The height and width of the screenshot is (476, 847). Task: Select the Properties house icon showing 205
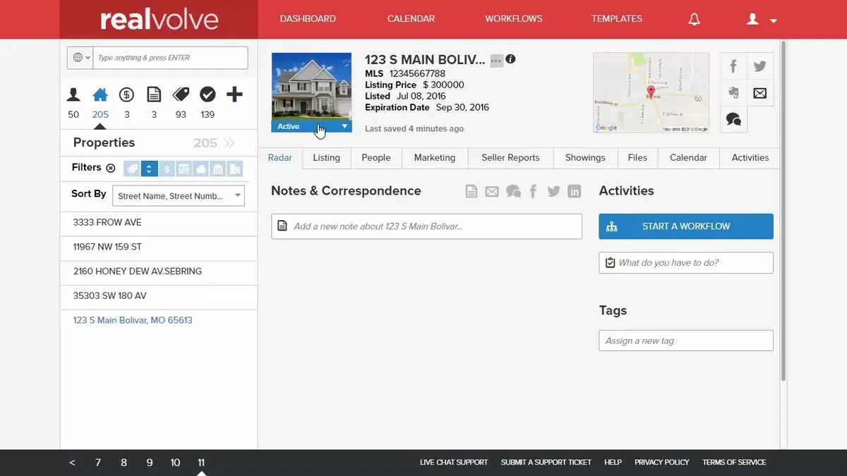pyautogui.click(x=100, y=95)
